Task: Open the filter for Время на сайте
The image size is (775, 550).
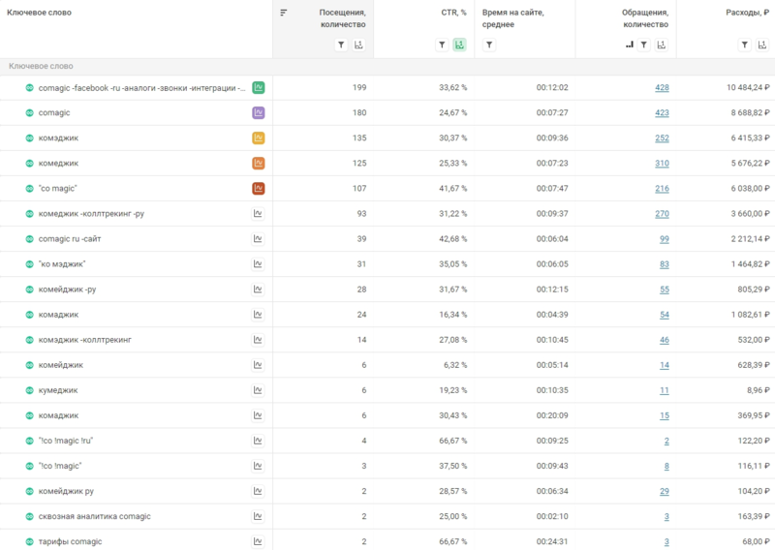Action: pyautogui.click(x=489, y=45)
